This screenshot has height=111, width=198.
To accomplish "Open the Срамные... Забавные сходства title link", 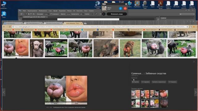I will 148,73.
